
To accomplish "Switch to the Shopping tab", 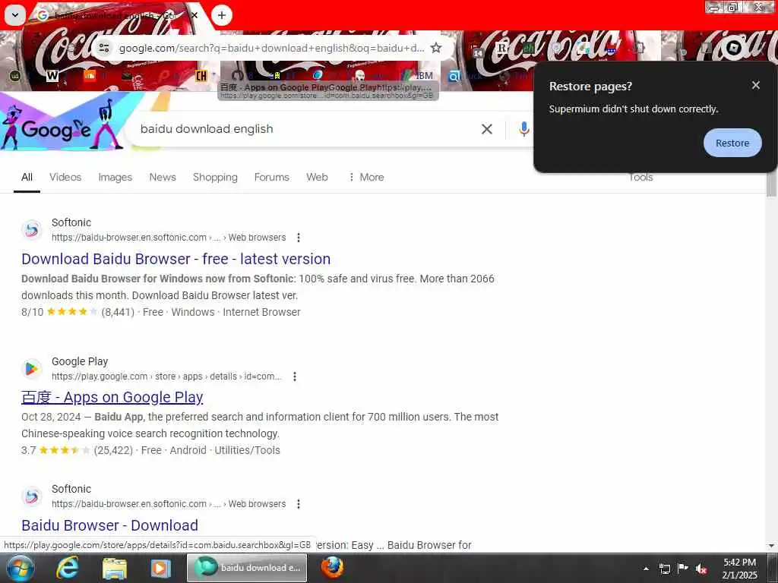I will (x=215, y=177).
